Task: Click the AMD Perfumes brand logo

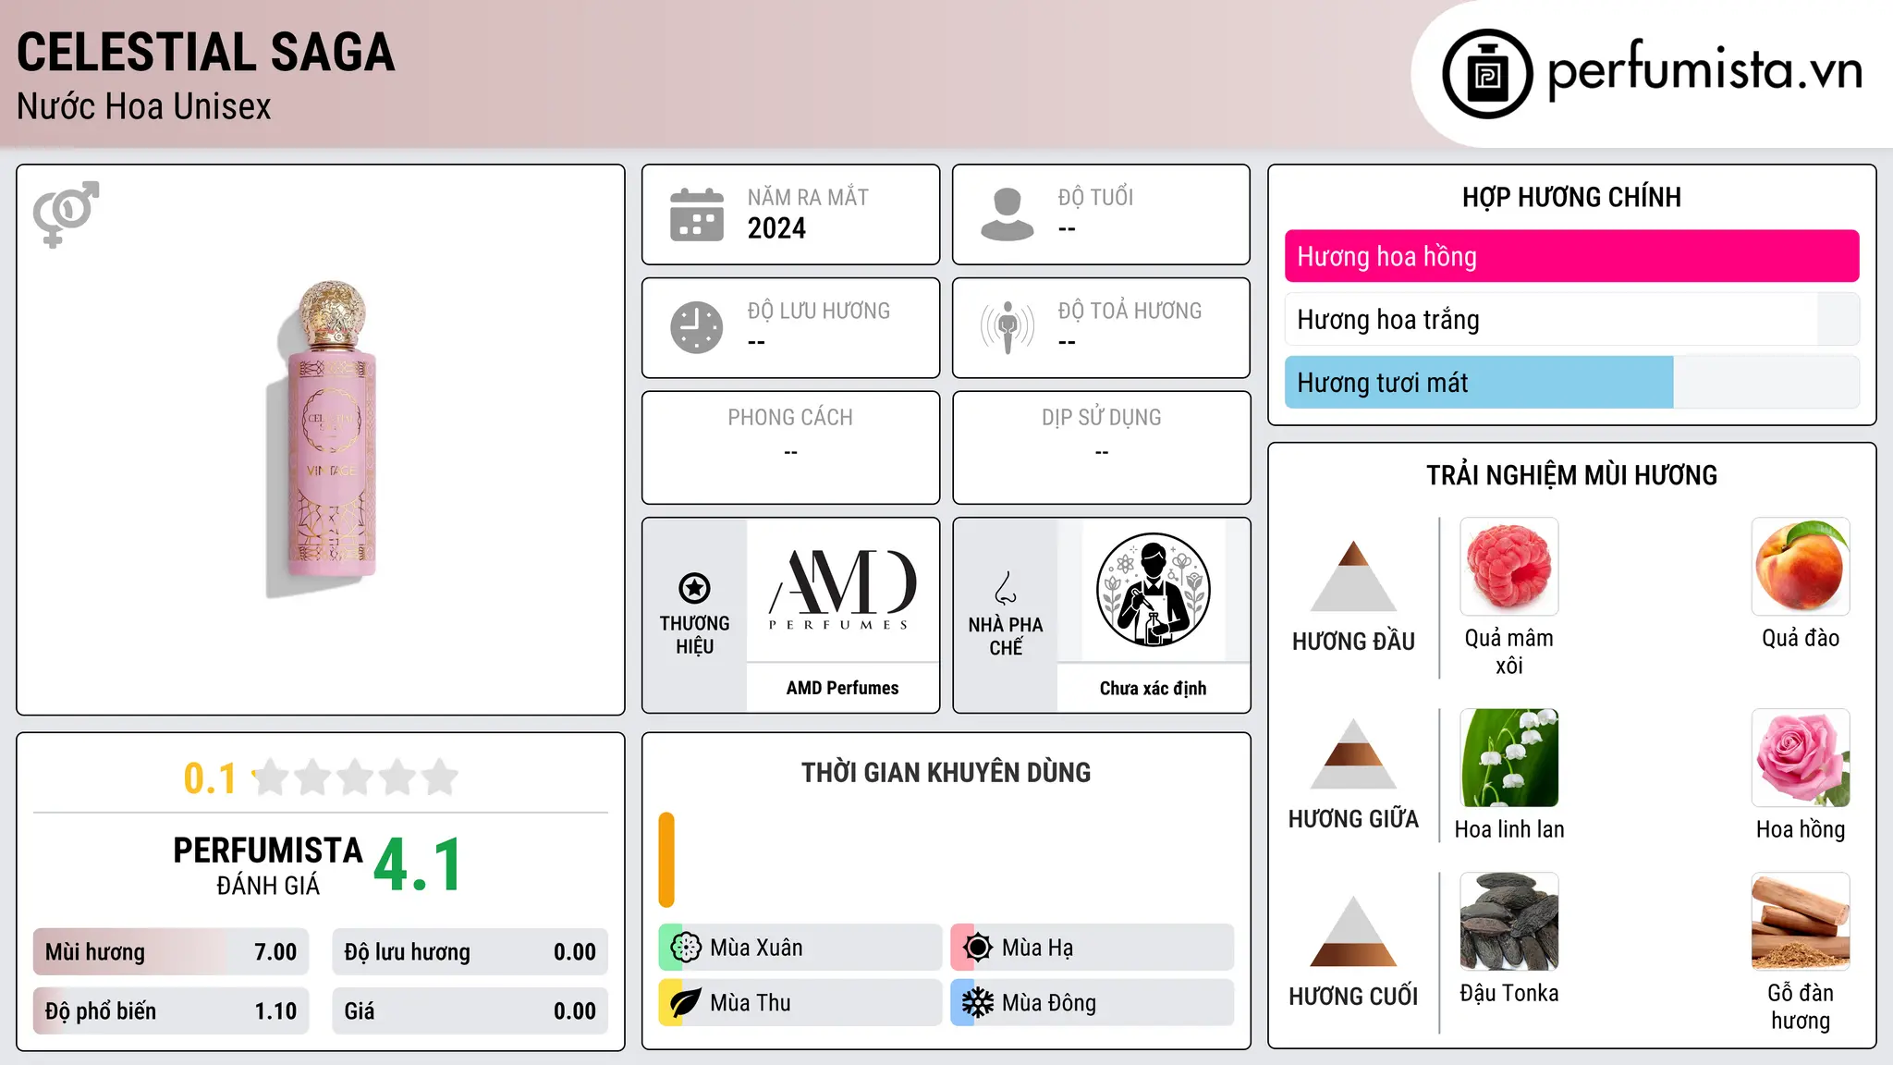Action: [842, 590]
